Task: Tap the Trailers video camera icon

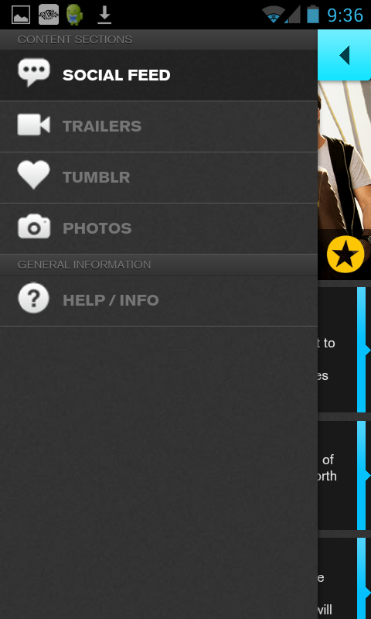Action: tap(34, 125)
